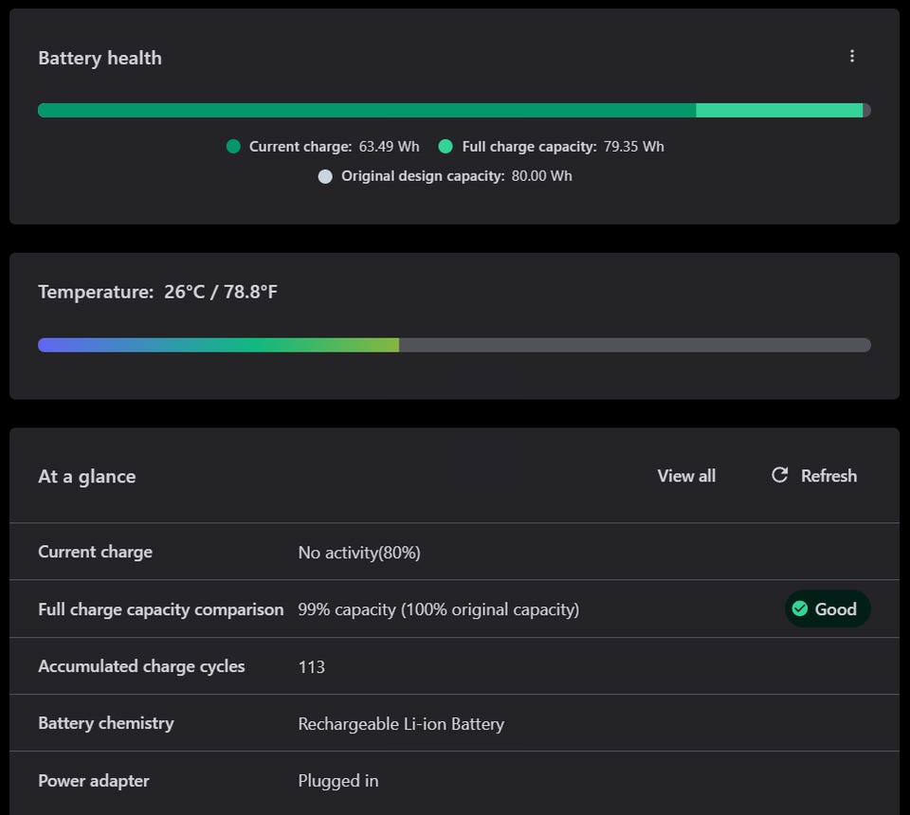Click the circular arrow Refresh icon
Viewport: 910px width, 815px height.
pyautogui.click(x=779, y=475)
